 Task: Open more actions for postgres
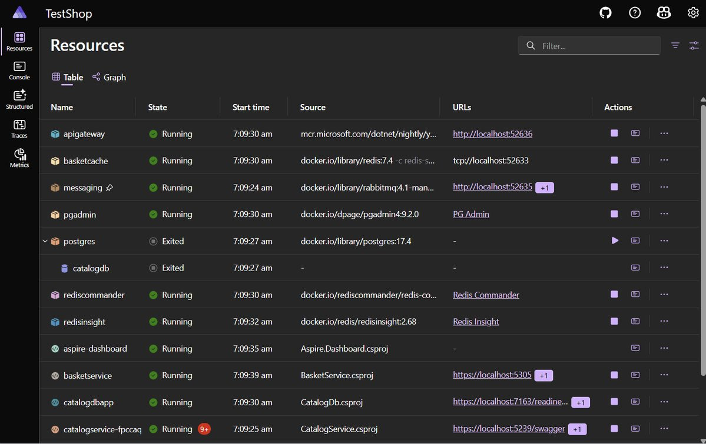coord(664,241)
